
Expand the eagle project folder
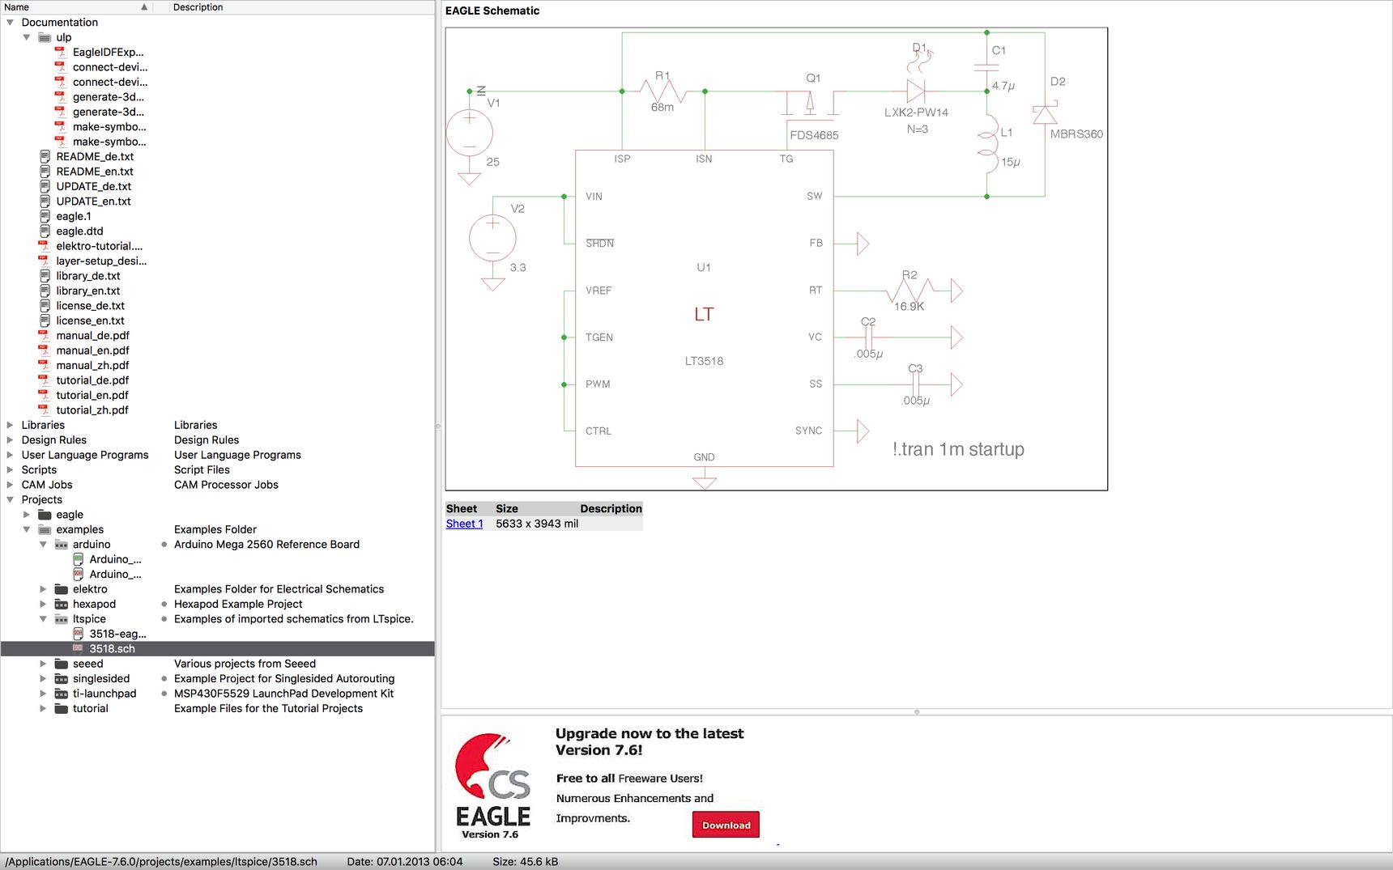pos(27,515)
